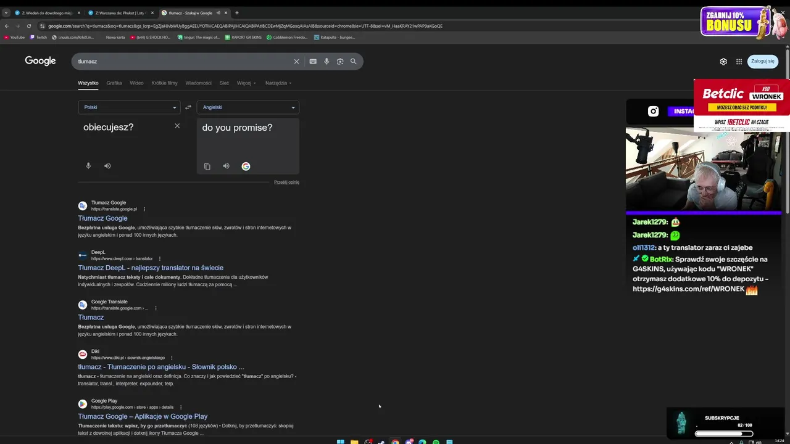Open File Explorer from the taskbar

354,442
